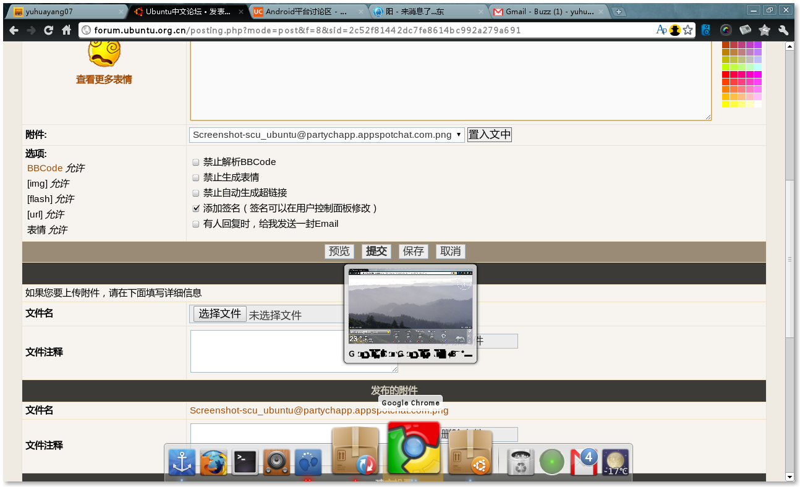Open the color wheel extension icon
Image resolution: width=800 pixels, height=487 pixels.
tap(726, 30)
